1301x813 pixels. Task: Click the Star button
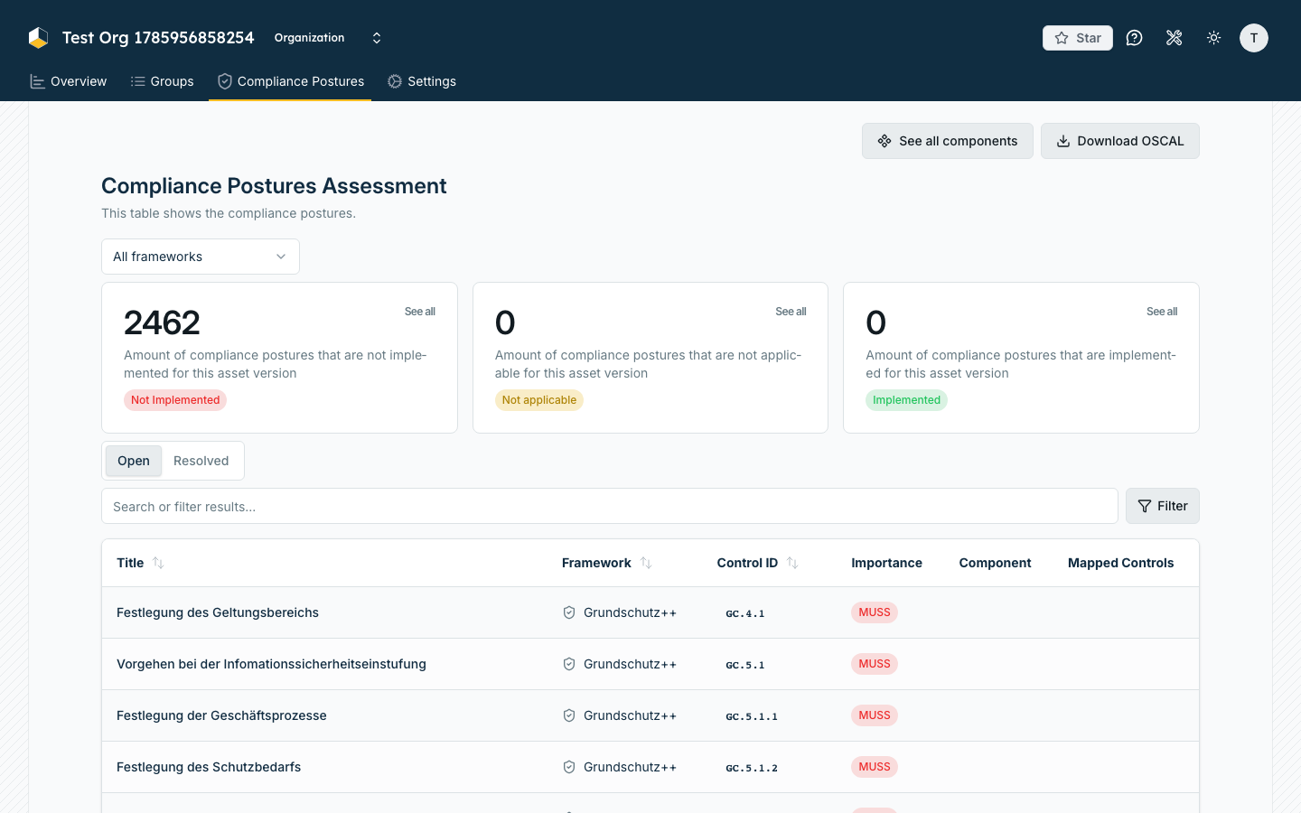(1078, 38)
